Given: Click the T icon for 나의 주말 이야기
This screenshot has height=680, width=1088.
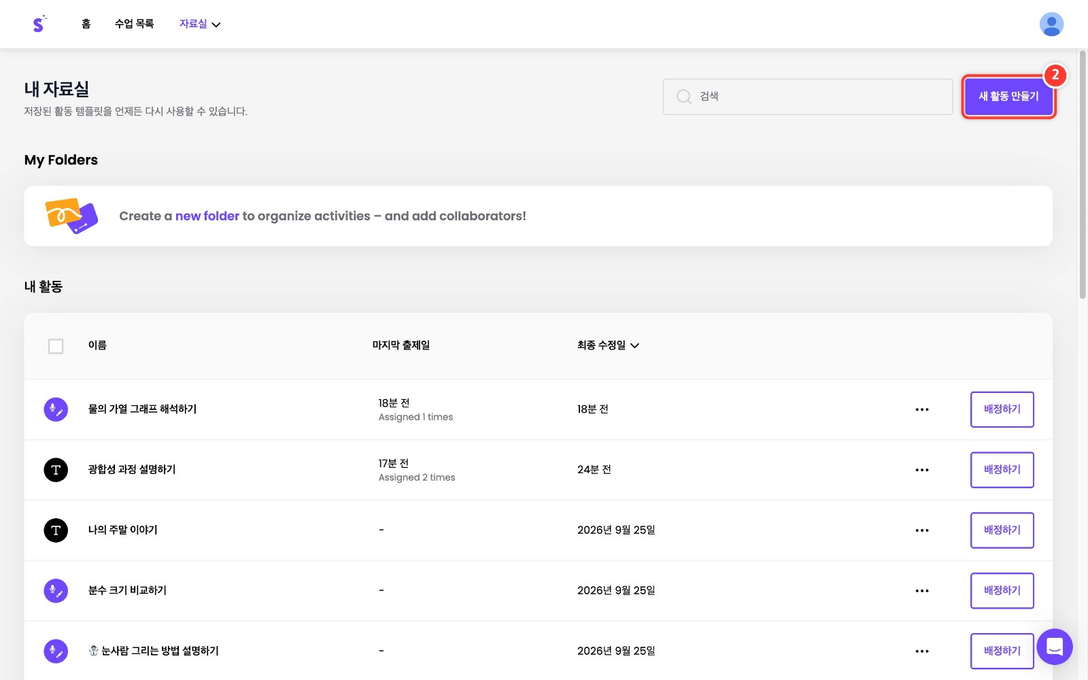Looking at the screenshot, I should [x=56, y=530].
